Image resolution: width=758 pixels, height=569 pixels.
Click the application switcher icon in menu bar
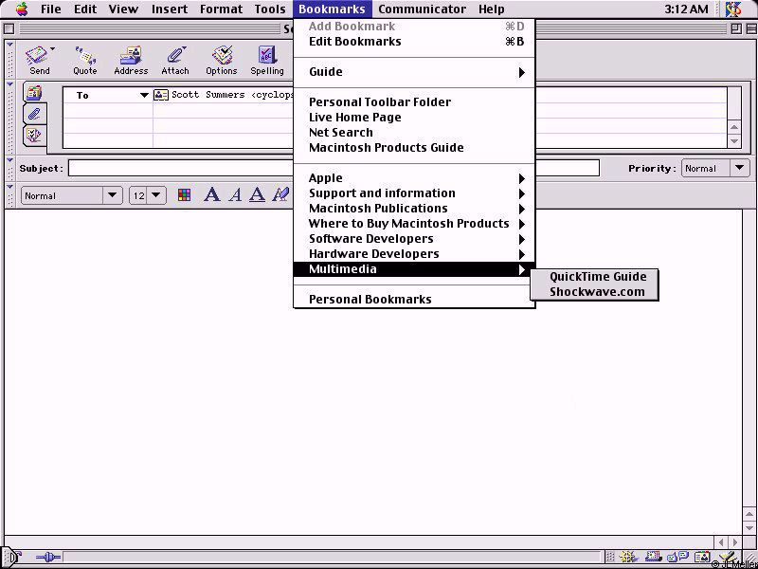pos(733,9)
